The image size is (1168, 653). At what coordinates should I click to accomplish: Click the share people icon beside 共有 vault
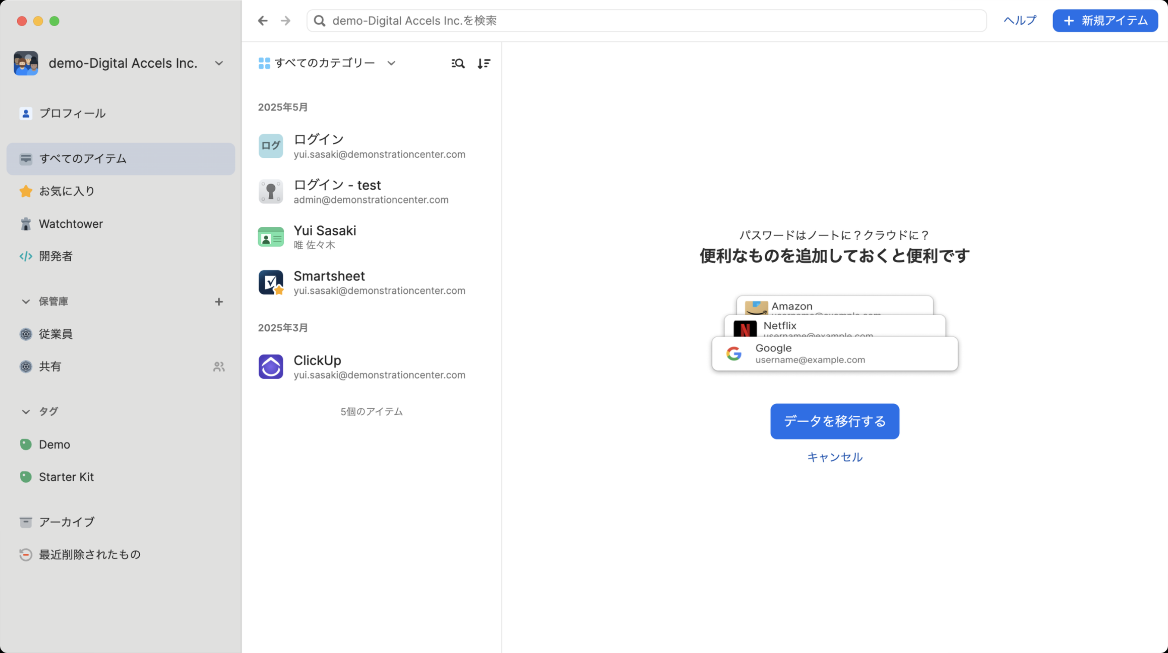[x=219, y=367]
